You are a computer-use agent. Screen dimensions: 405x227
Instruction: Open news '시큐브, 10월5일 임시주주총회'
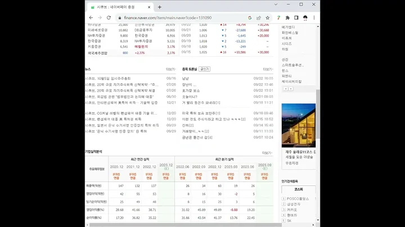tap(108, 79)
